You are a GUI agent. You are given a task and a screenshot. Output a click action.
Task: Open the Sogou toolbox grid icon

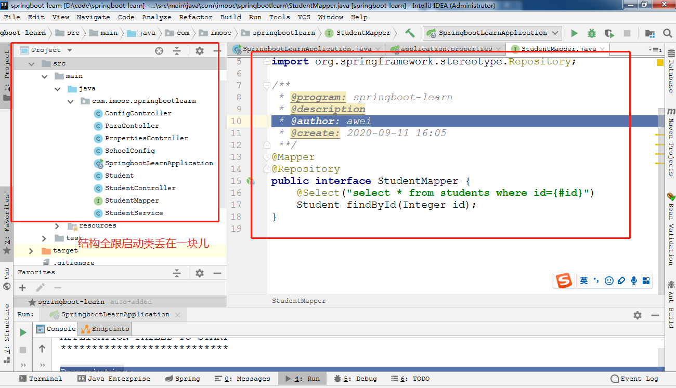(646, 281)
